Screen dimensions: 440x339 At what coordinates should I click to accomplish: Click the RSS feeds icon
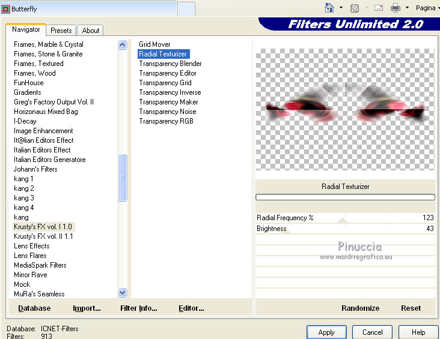click(355, 8)
